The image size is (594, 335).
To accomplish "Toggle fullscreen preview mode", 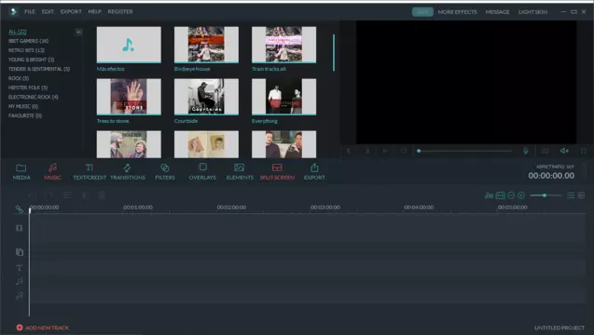I will [584, 151].
